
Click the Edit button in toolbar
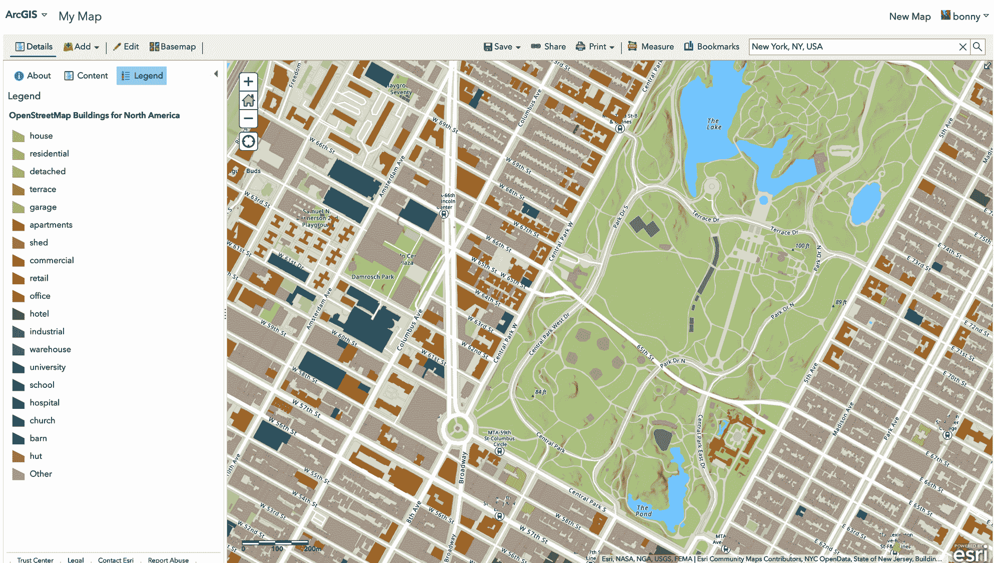125,47
